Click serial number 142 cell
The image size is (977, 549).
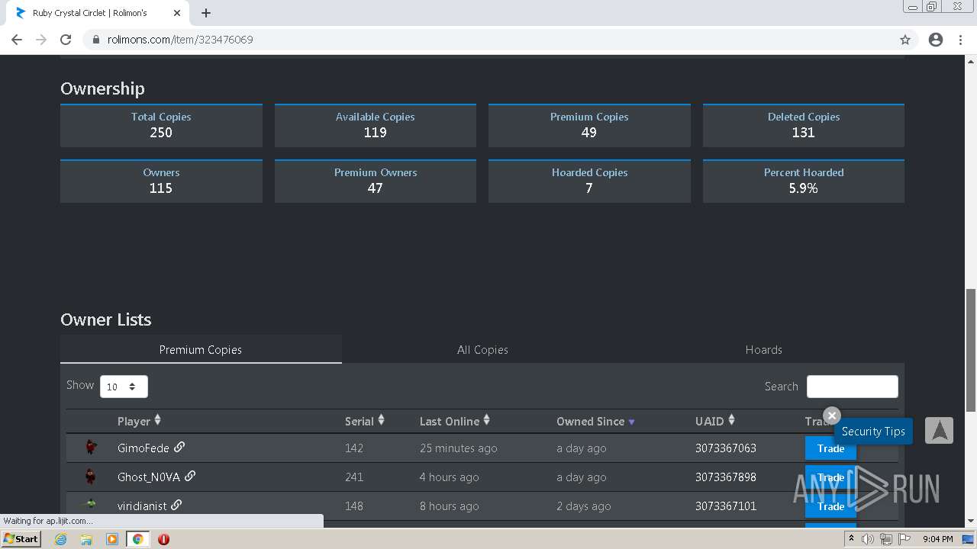(x=354, y=448)
